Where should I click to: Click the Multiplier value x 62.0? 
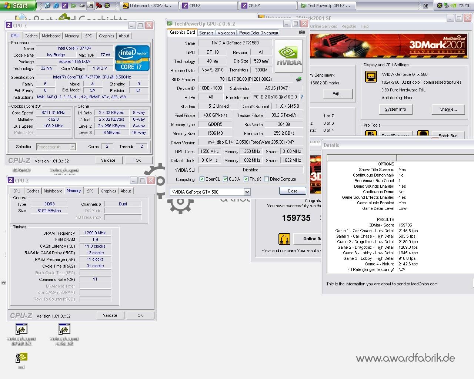[53, 119]
